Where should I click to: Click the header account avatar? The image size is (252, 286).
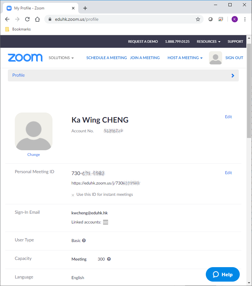point(216,58)
